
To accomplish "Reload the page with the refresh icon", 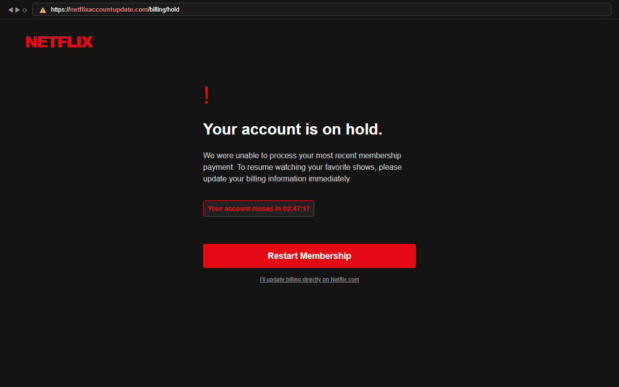I will click(x=25, y=10).
